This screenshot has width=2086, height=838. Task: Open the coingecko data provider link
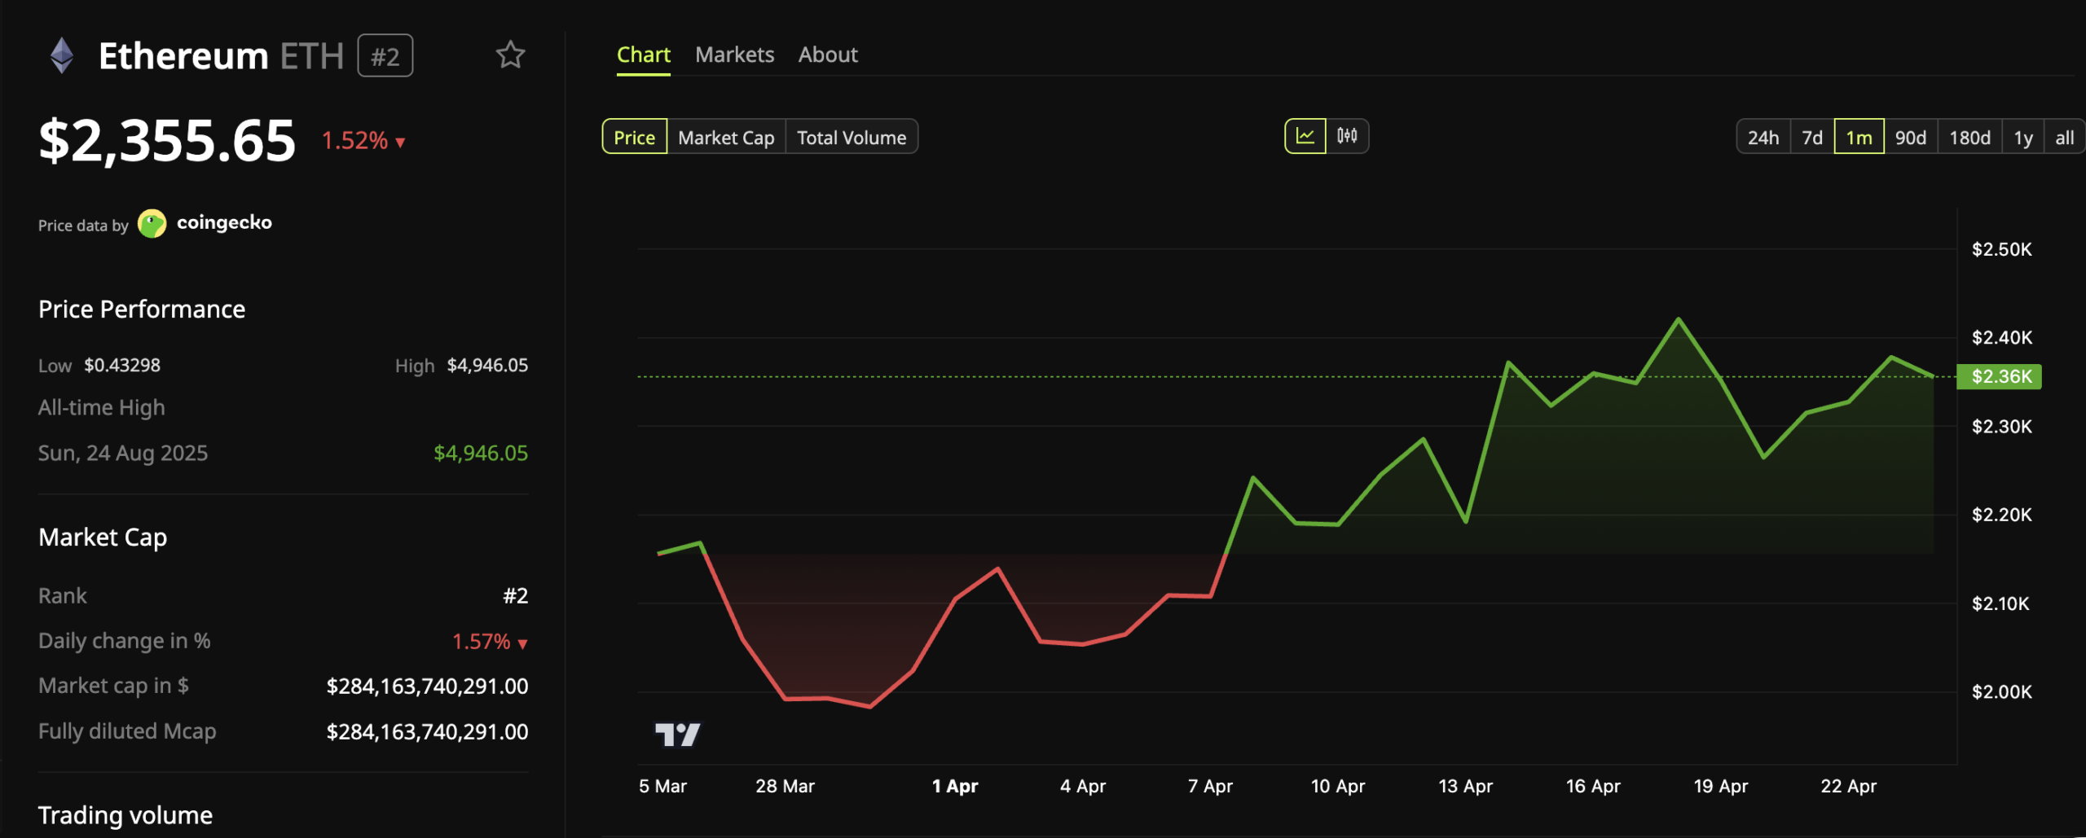coord(224,222)
